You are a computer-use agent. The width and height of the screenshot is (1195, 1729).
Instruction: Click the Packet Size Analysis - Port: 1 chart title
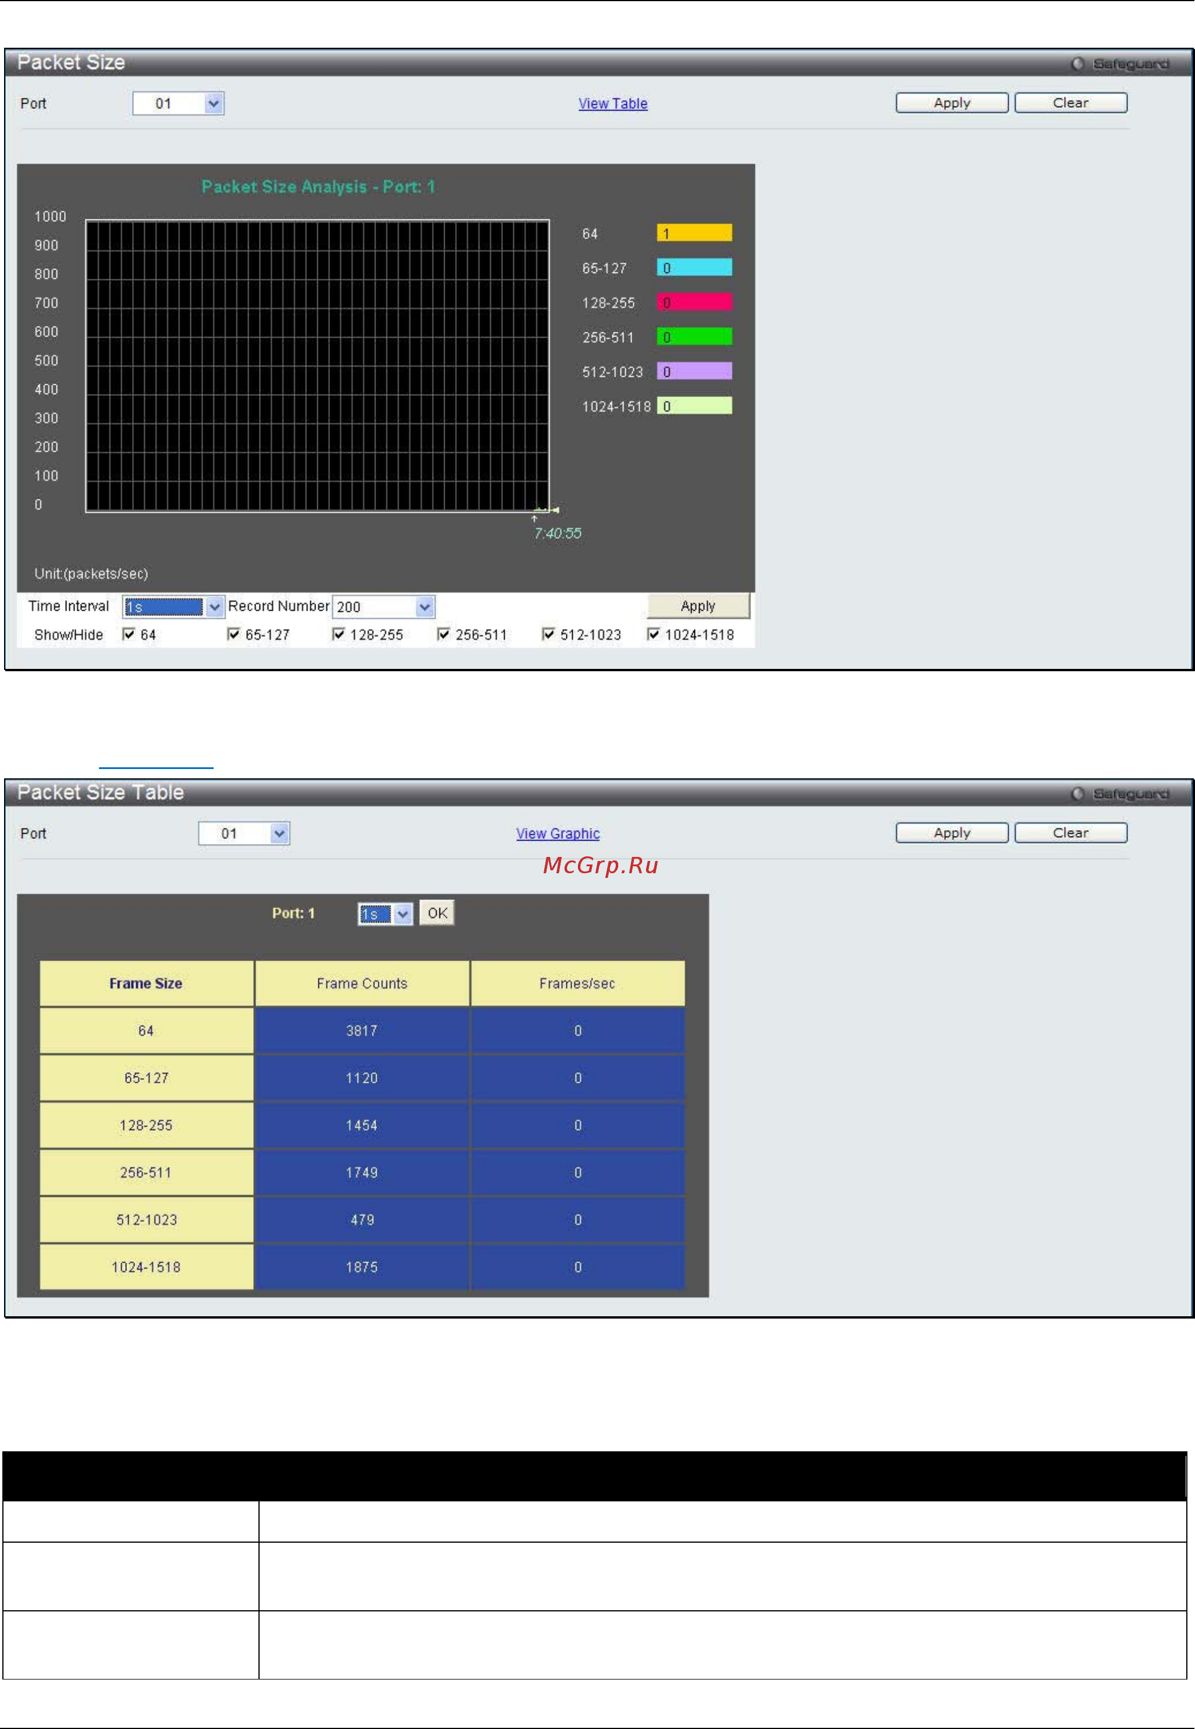[x=318, y=186]
